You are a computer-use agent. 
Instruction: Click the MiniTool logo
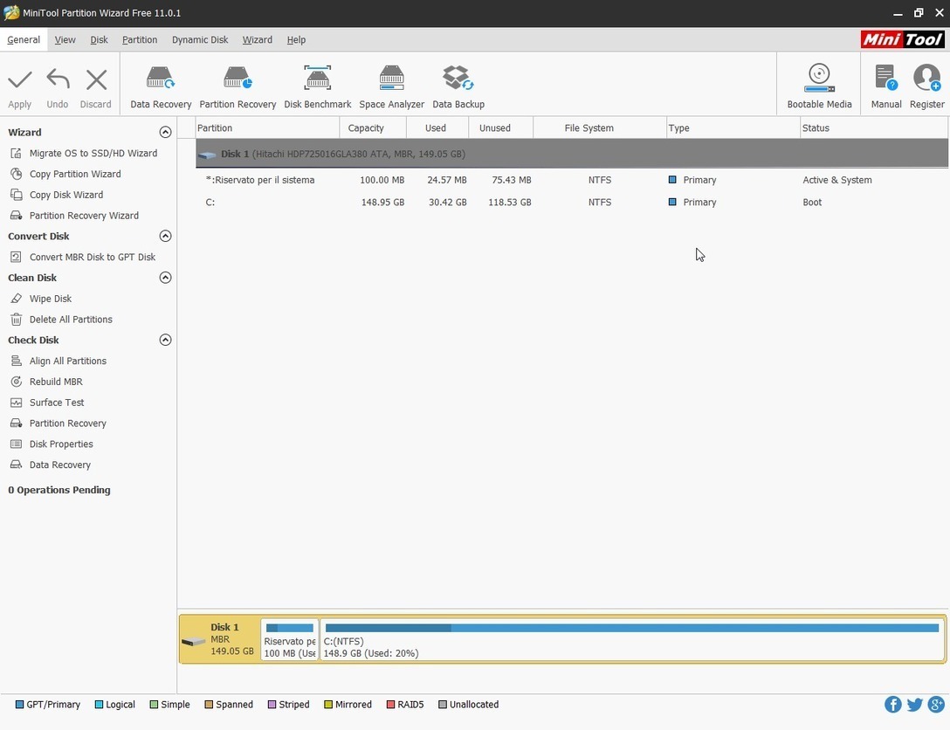[x=902, y=39]
